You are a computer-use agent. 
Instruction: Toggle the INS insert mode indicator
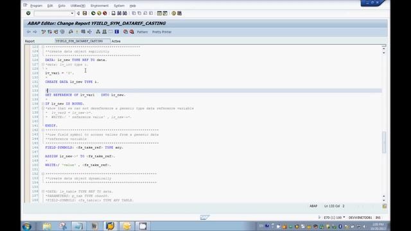pyautogui.click(x=378, y=218)
